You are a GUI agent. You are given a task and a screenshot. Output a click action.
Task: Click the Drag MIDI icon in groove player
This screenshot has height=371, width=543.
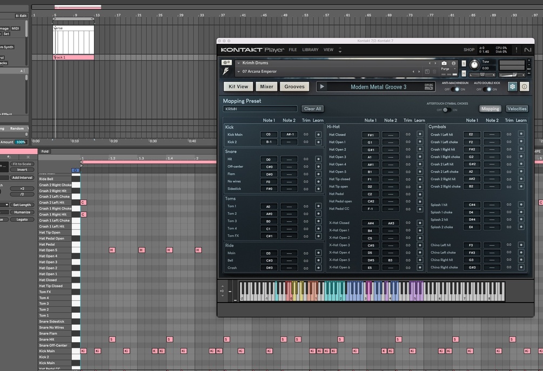[428, 86]
